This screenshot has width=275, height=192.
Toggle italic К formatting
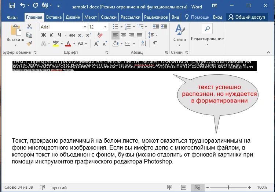coord(51,35)
